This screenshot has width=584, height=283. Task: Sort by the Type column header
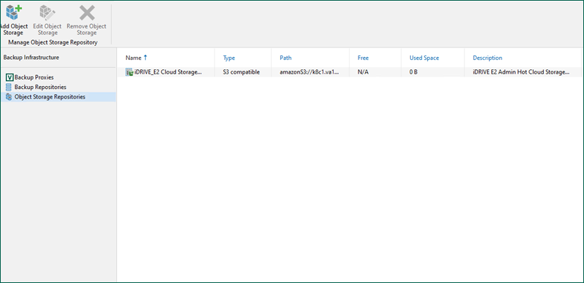coord(229,58)
